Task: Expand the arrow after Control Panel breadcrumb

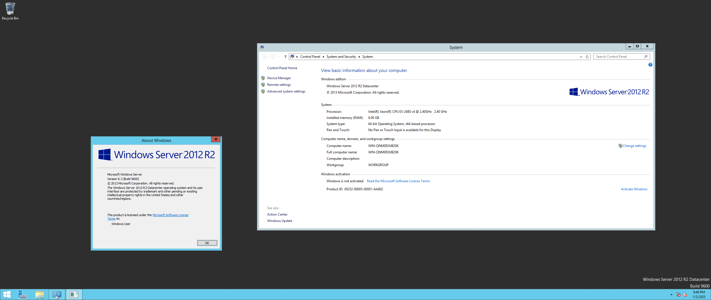Action: (x=323, y=57)
